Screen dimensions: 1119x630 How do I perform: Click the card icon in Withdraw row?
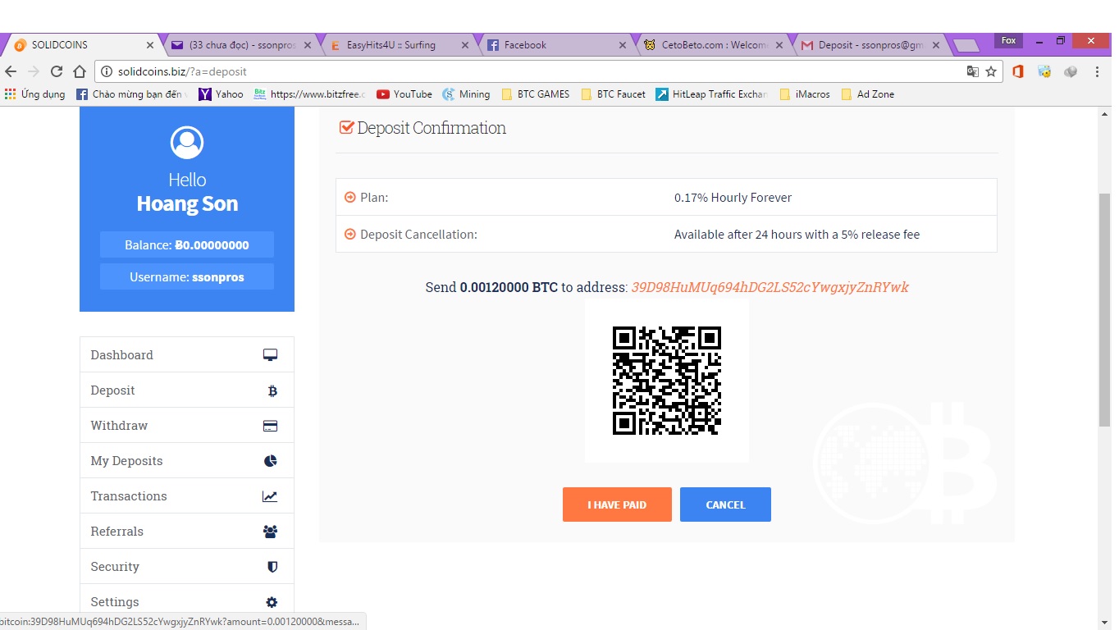click(270, 427)
